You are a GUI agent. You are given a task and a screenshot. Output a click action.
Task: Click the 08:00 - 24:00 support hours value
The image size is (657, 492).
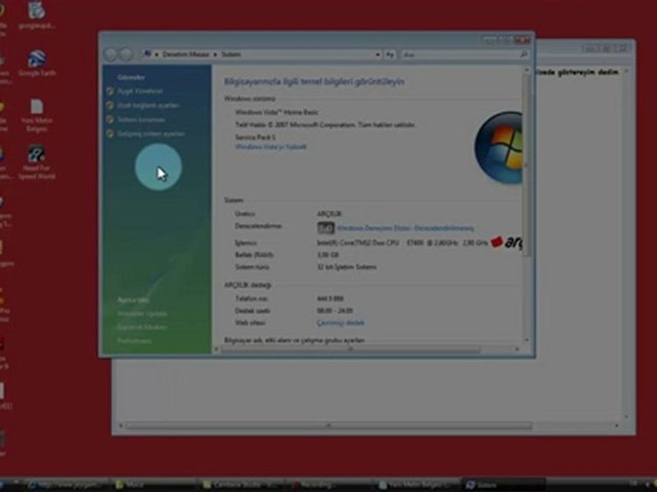pyautogui.click(x=335, y=311)
